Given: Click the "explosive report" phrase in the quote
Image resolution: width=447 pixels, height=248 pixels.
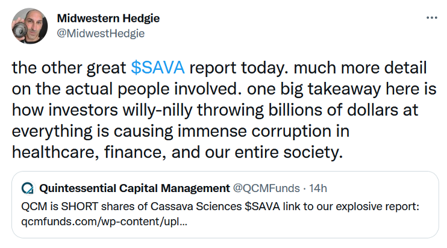Looking at the screenshot, I should [379, 206].
